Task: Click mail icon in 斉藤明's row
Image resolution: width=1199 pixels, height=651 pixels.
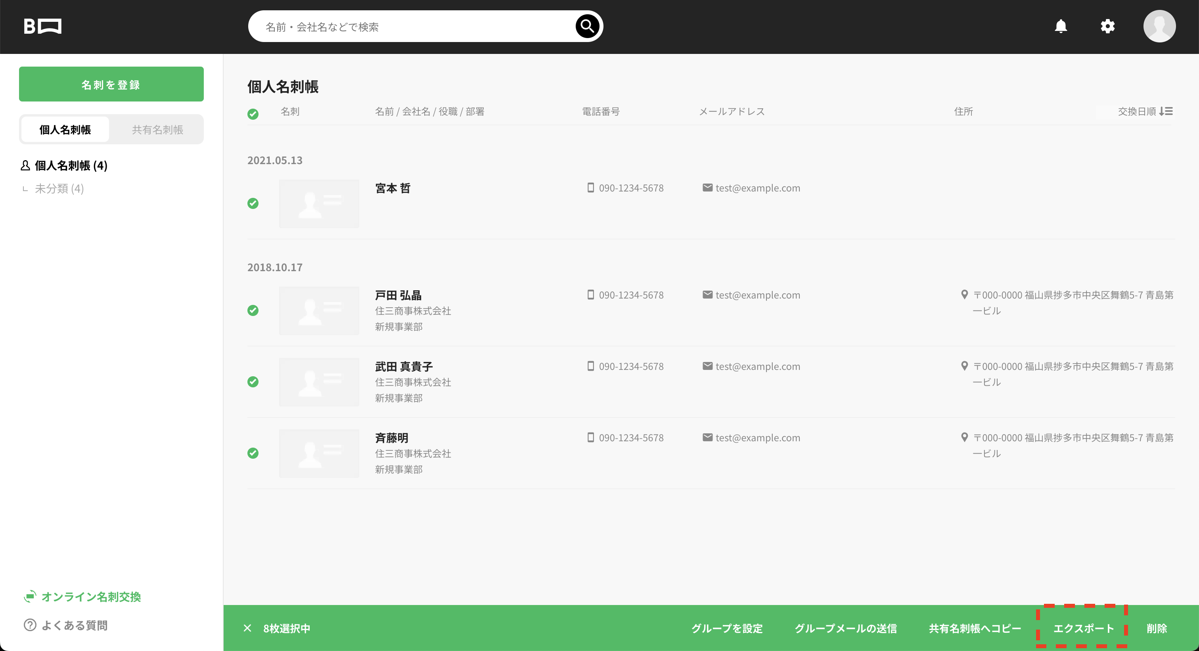Action: point(707,437)
